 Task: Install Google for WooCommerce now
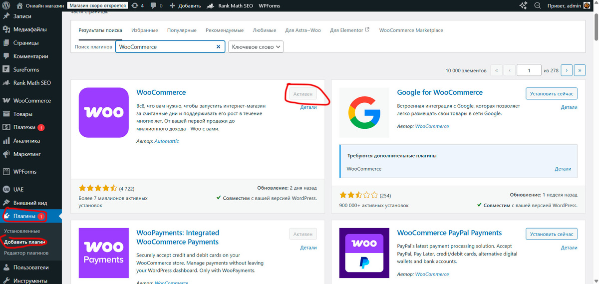(x=552, y=93)
